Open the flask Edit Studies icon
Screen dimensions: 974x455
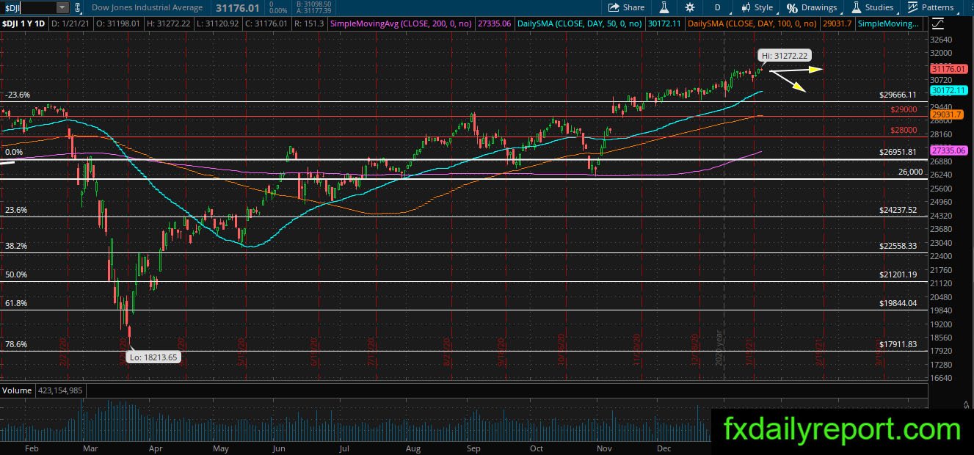(664, 7)
